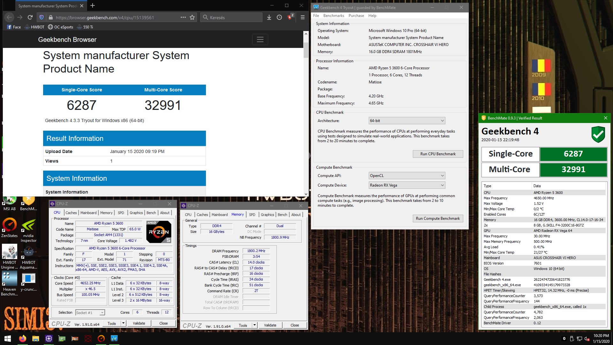613x345 pixels.
Task: Expand Tools dropdown arrow in right CPU-Z window
Action: [x=254, y=325]
